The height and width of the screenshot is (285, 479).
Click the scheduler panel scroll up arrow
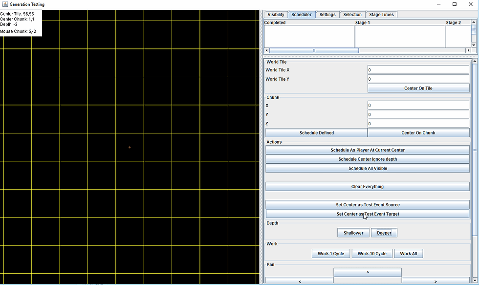click(x=475, y=62)
